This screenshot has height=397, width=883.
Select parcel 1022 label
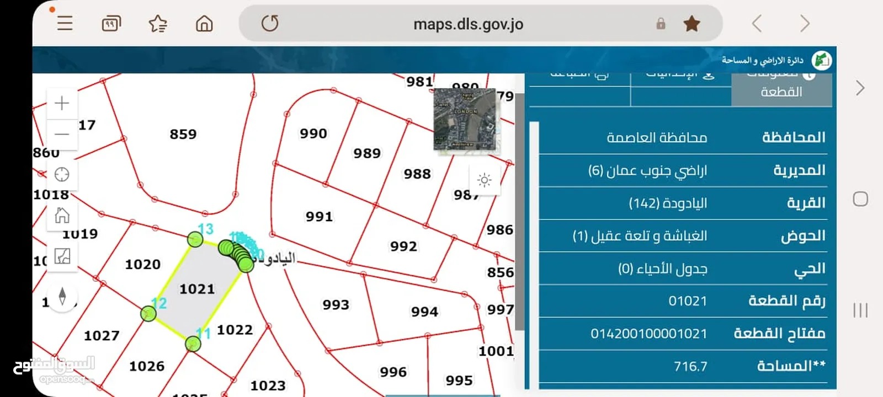(x=235, y=330)
